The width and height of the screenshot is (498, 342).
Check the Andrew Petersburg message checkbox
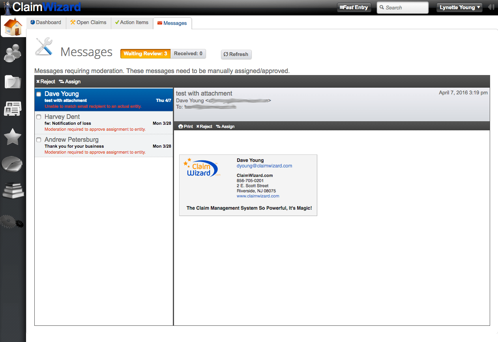pyautogui.click(x=38, y=140)
